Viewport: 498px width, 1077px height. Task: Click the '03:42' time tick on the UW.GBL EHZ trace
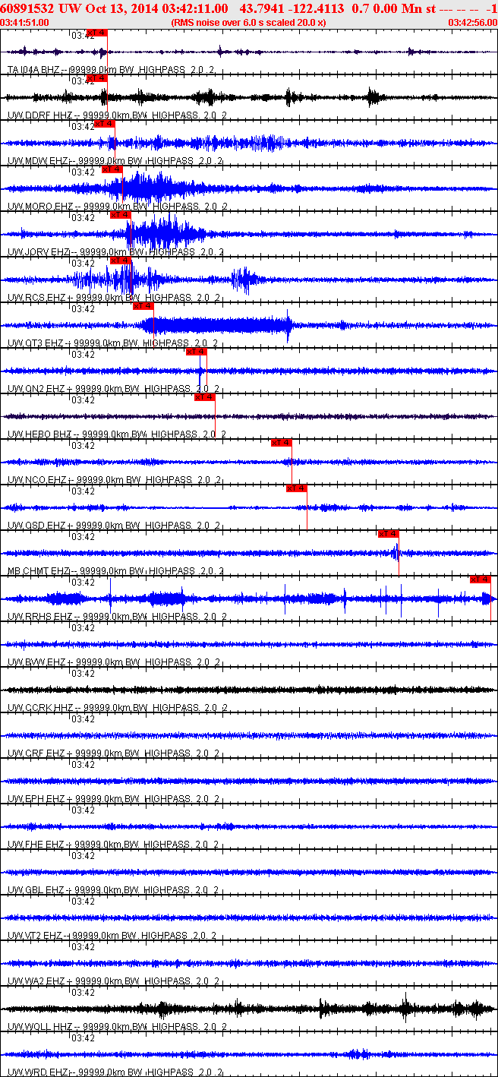83,855
